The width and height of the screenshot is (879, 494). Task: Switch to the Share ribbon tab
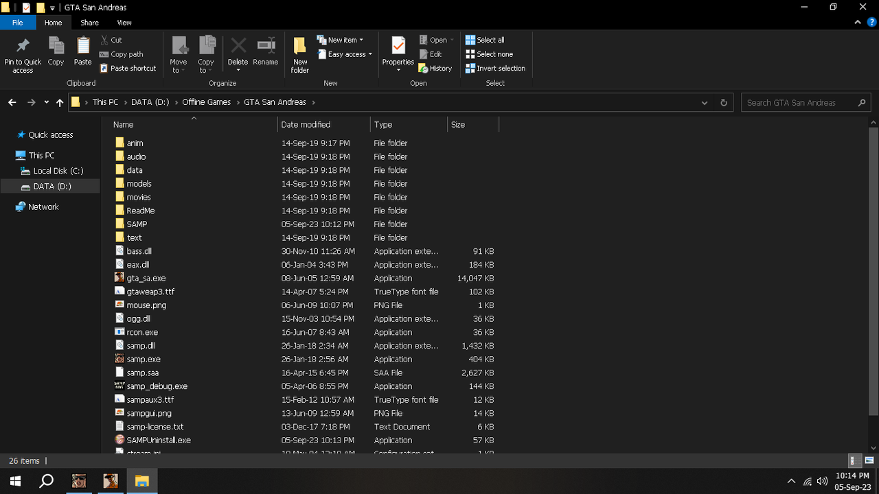[x=89, y=23]
